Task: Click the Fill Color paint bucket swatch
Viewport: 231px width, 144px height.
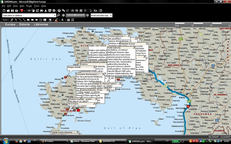Action: click(50, 20)
